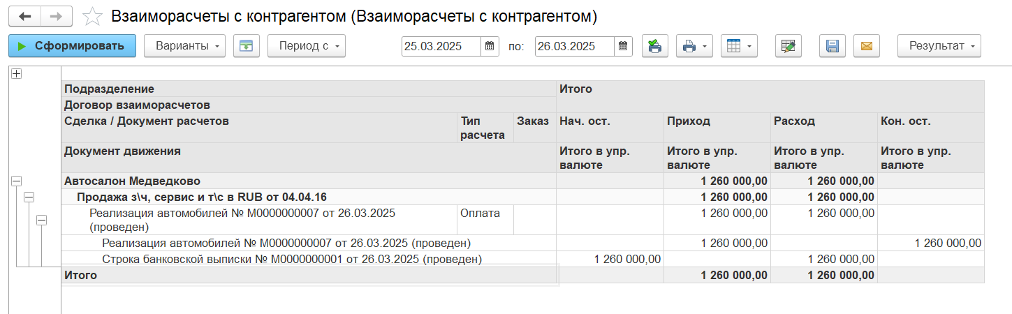Screen dimensions: 1012x314
Task: Click start date field 25.03.2025
Action: point(441,46)
